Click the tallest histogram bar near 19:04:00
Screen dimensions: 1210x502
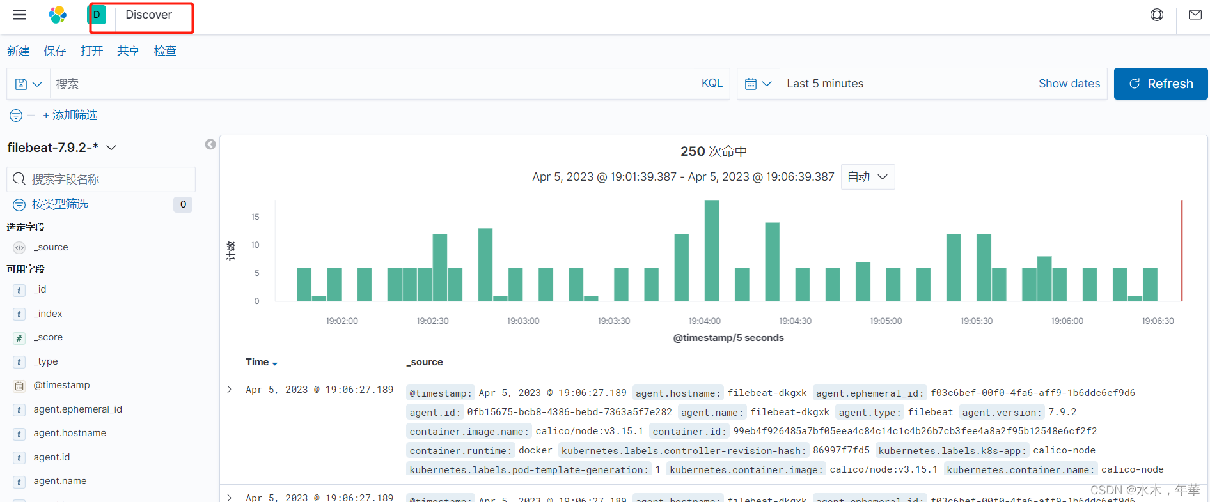[x=712, y=250]
